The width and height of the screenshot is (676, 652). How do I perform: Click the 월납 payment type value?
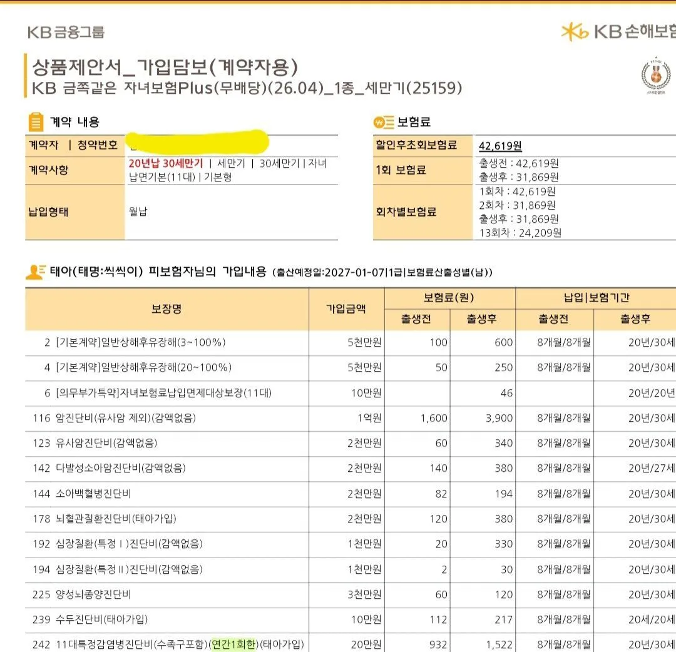pos(138,211)
